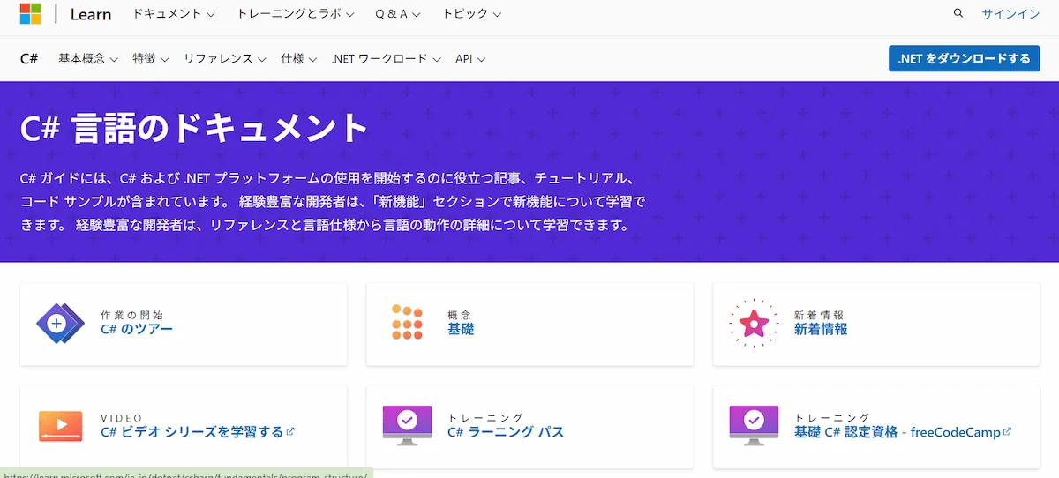The width and height of the screenshot is (1059, 478).
Task: Expand the トピック dropdown
Action: pyautogui.click(x=472, y=14)
